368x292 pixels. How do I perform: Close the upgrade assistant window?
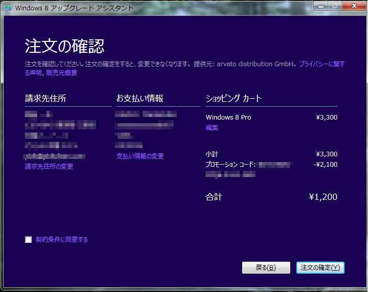click(x=354, y=6)
